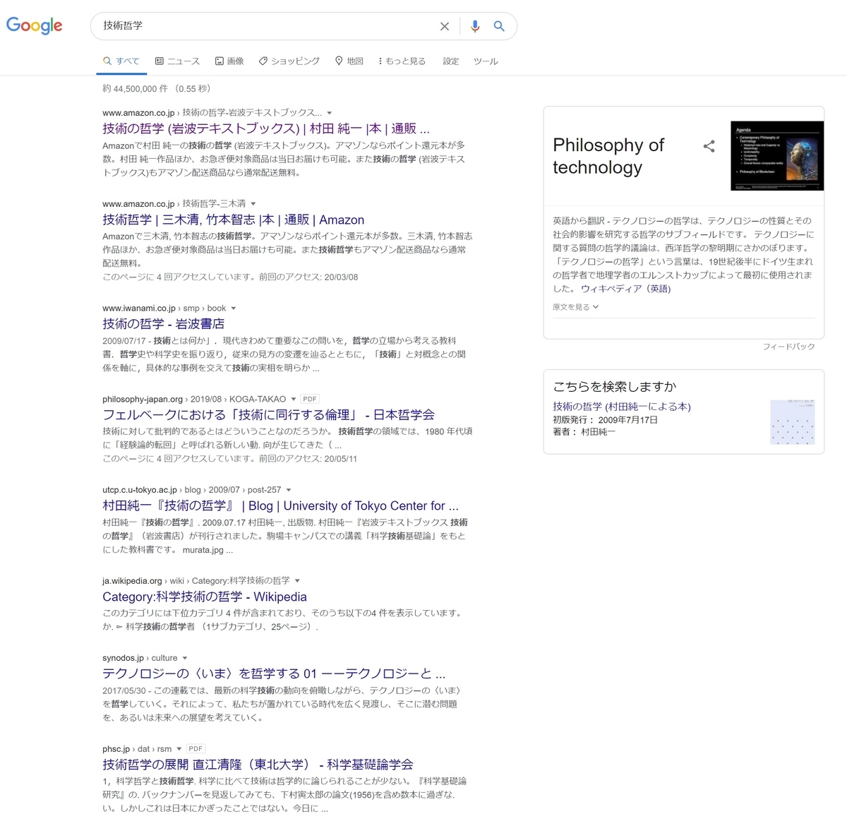Click the 約 44,500,000 件 result count
Viewport: 847px width, 826px height.
tap(135, 89)
